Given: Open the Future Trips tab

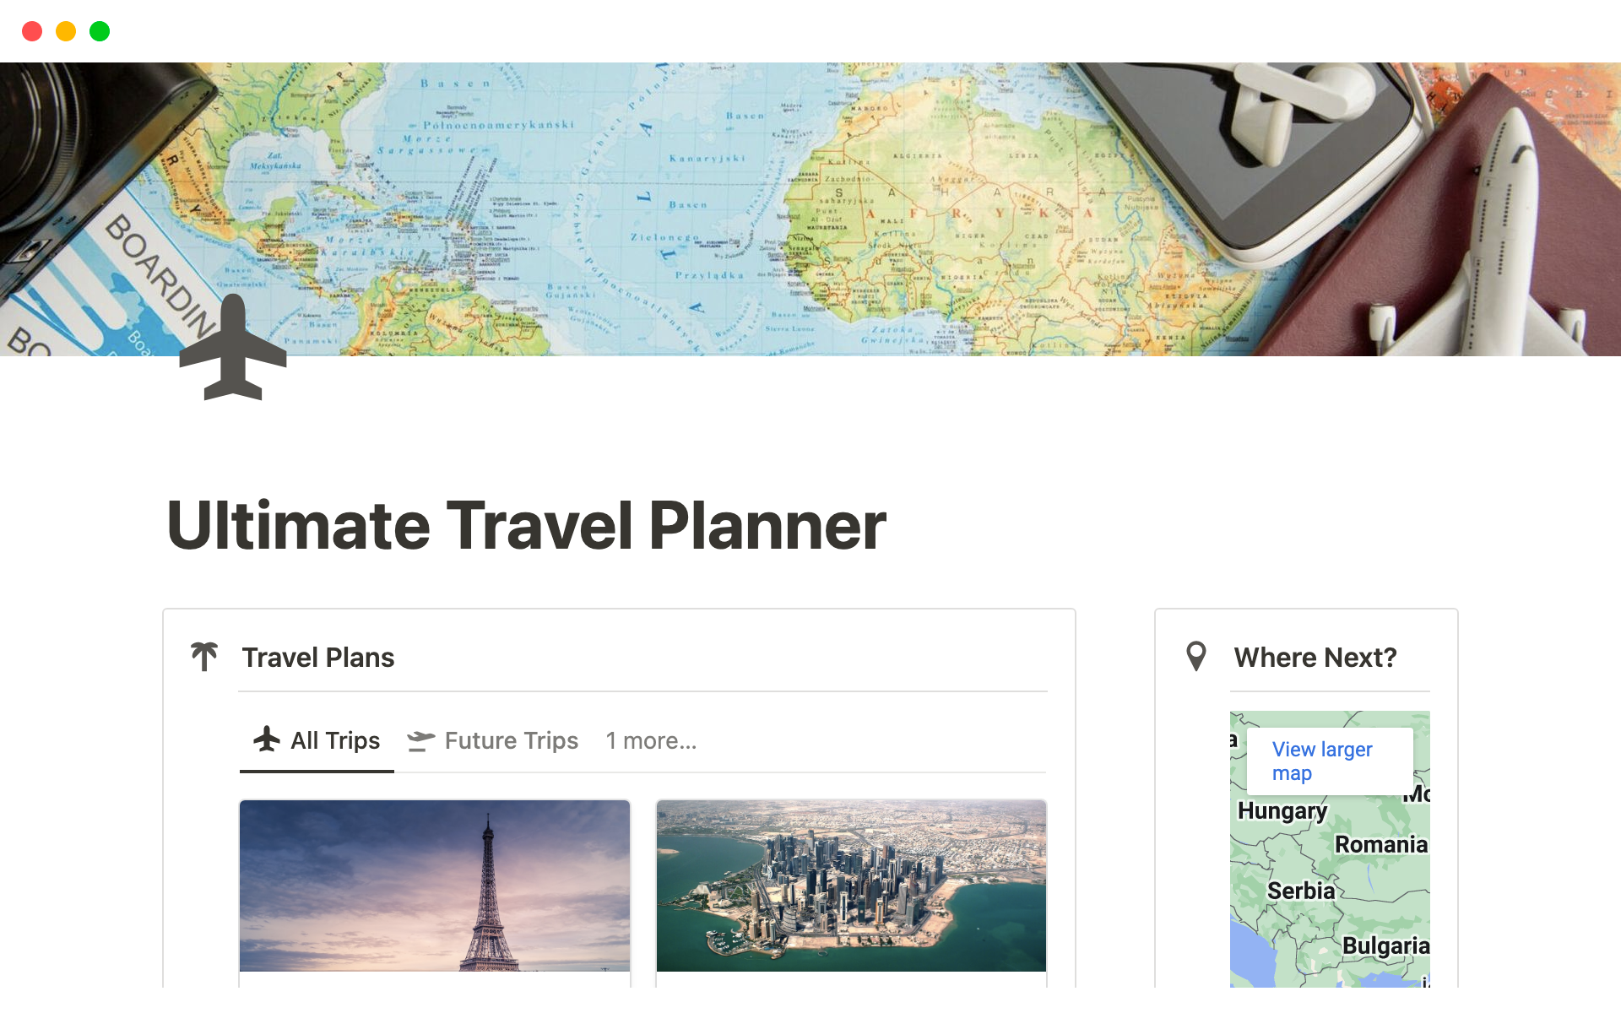Looking at the screenshot, I should click(x=511, y=740).
